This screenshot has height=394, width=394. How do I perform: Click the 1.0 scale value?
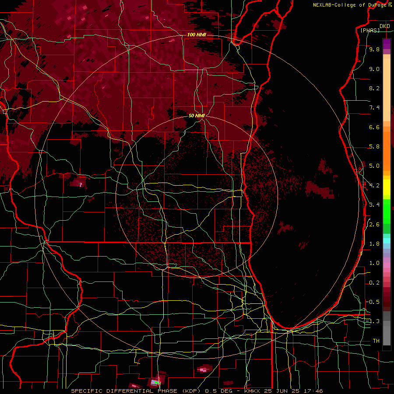tap(374, 263)
